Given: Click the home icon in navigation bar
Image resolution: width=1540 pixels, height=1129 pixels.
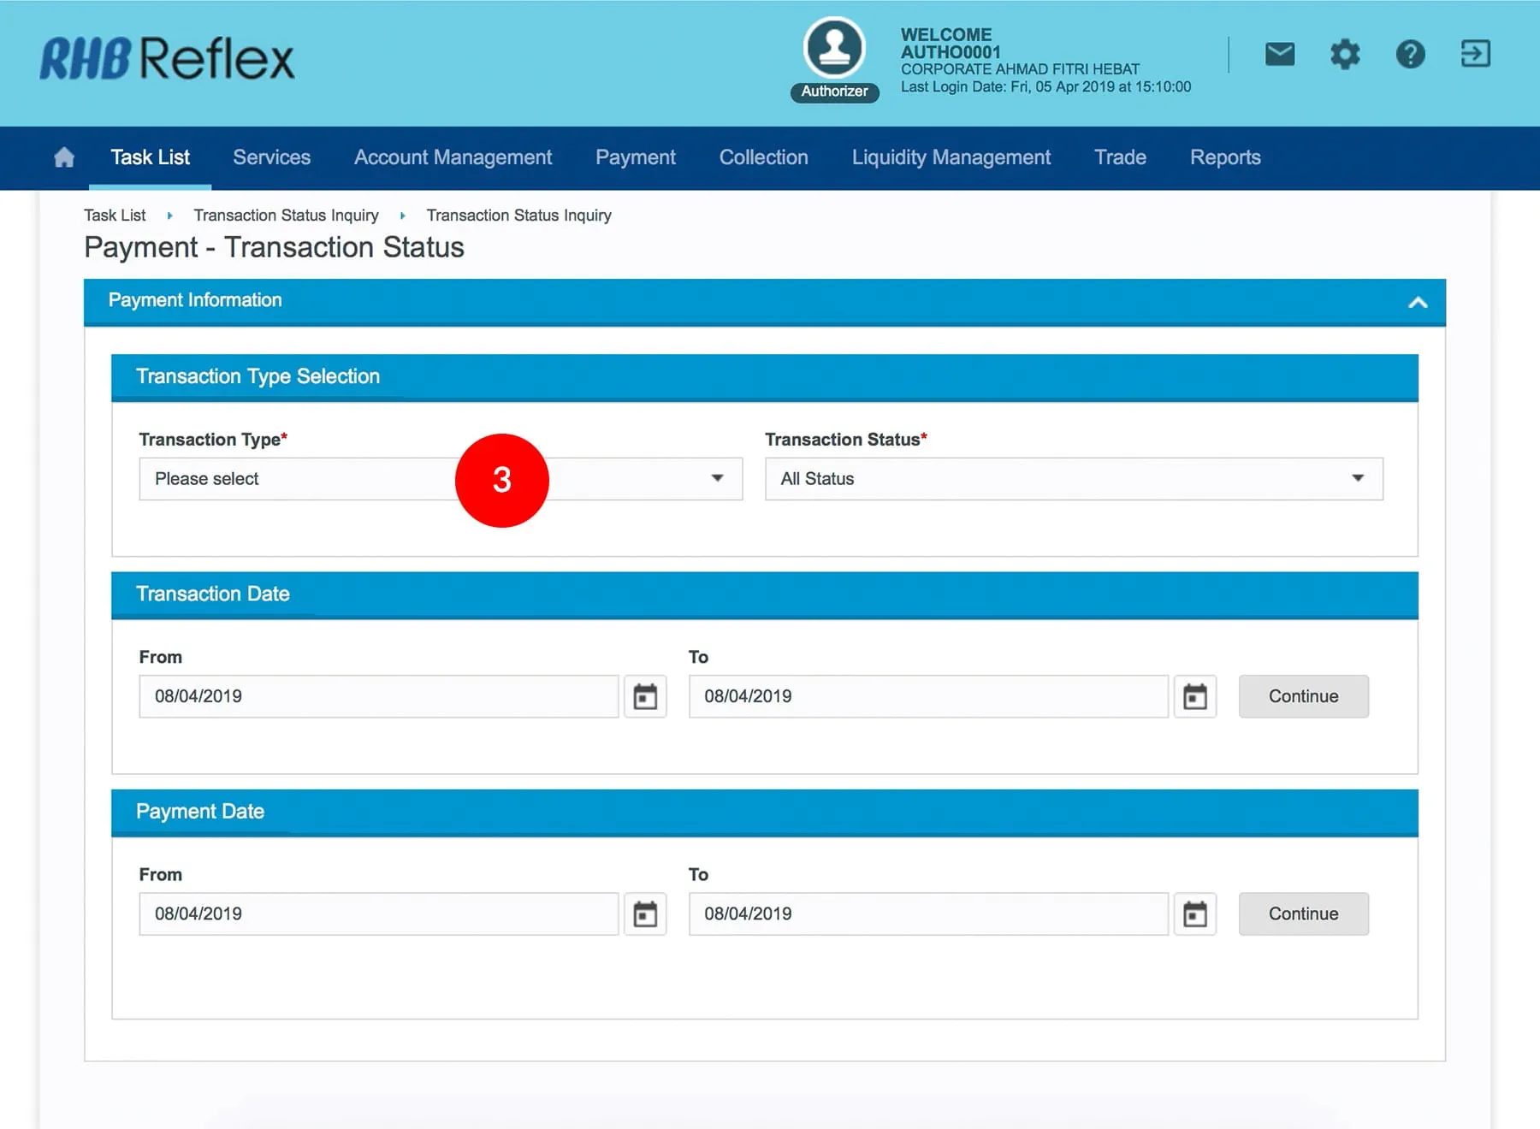Looking at the screenshot, I should tap(64, 157).
